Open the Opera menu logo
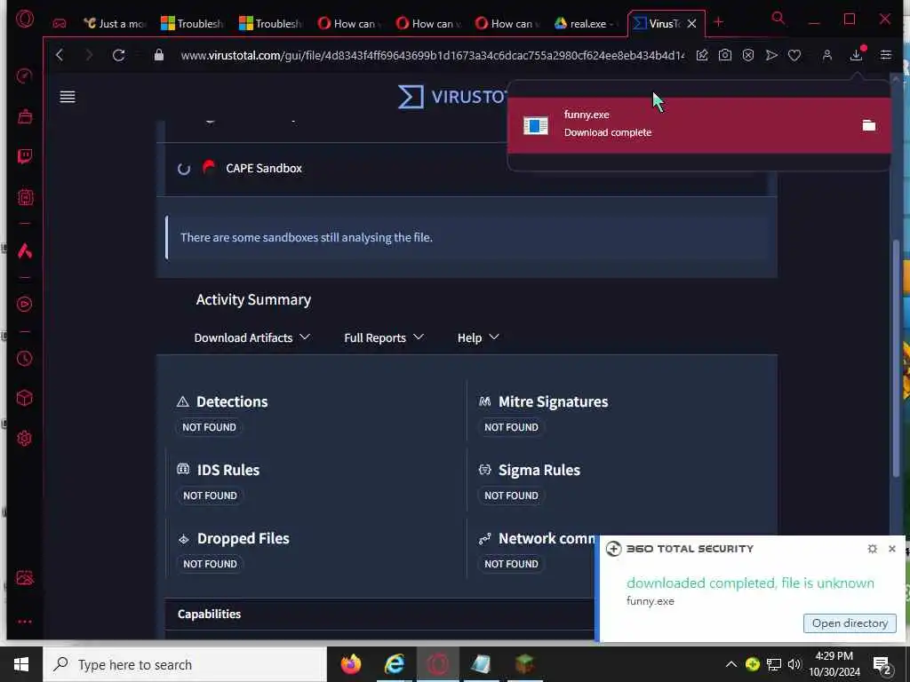 [25, 20]
